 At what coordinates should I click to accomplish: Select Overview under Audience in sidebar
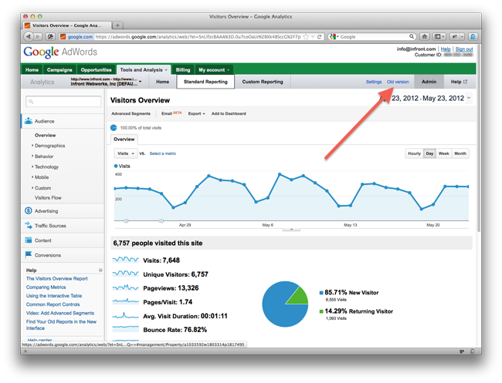[x=45, y=135]
